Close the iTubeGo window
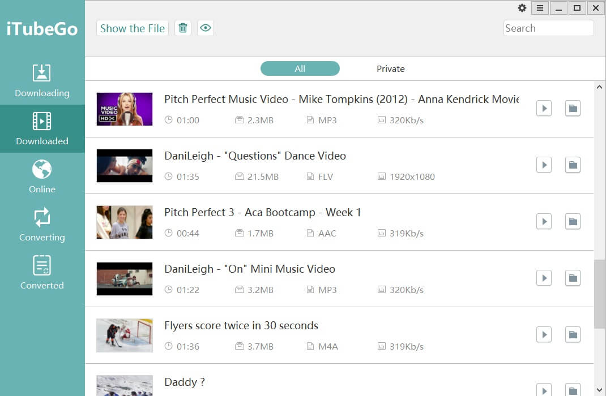 pyautogui.click(x=596, y=8)
